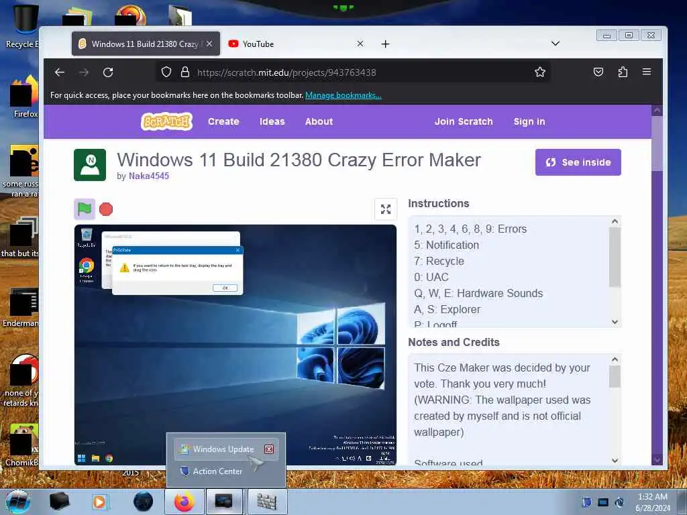Open the Create menu item
The image size is (687, 515).
point(223,121)
